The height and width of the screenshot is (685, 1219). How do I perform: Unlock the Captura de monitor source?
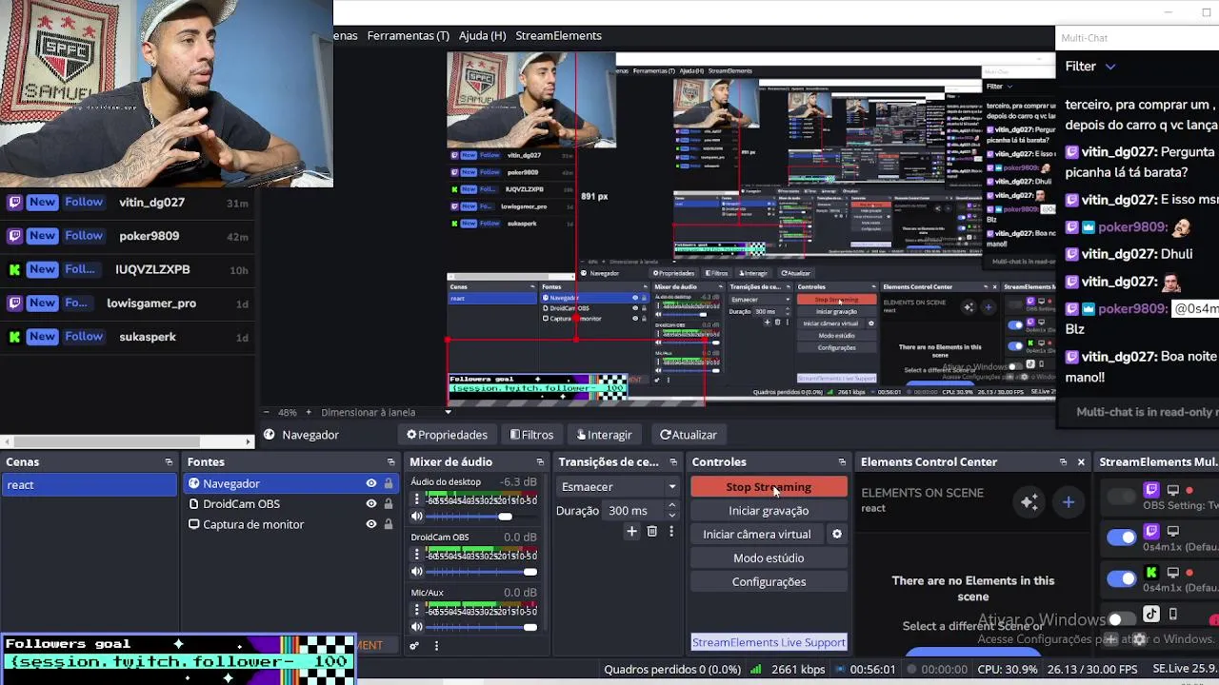click(x=388, y=524)
